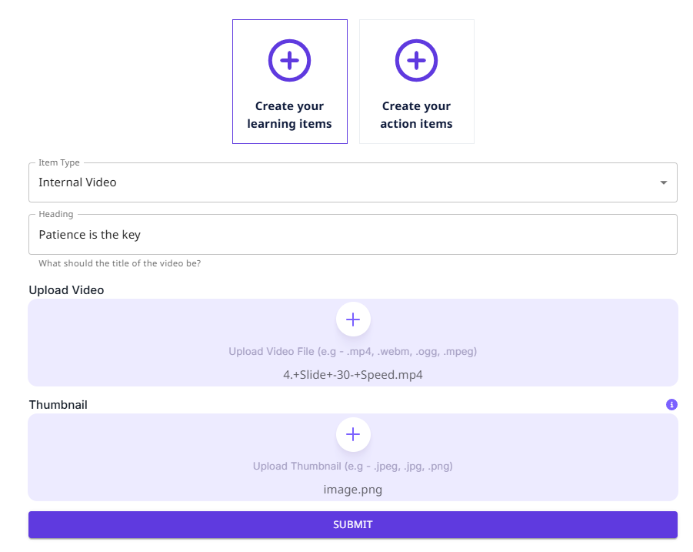Image resolution: width=693 pixels, height=552 pixels.
Task: Expand the Item Type dropdown arrow
Action: coord(663,182)
